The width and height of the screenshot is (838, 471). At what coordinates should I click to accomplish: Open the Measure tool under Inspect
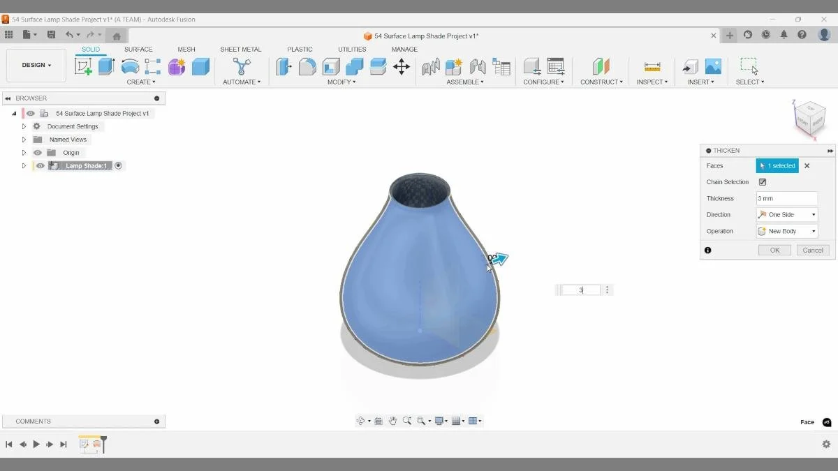point(652,66)
